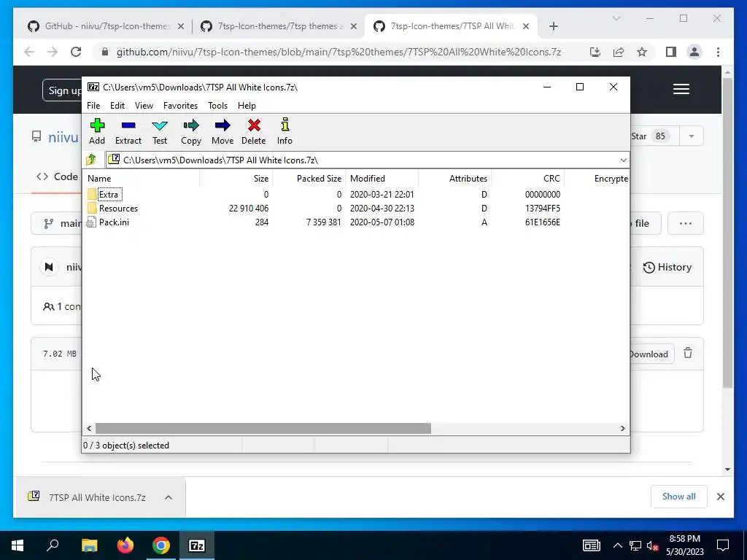This screenshot has width=747, height=560.
Task: Close the Chrome downloads bar
Action: point(721,497)
